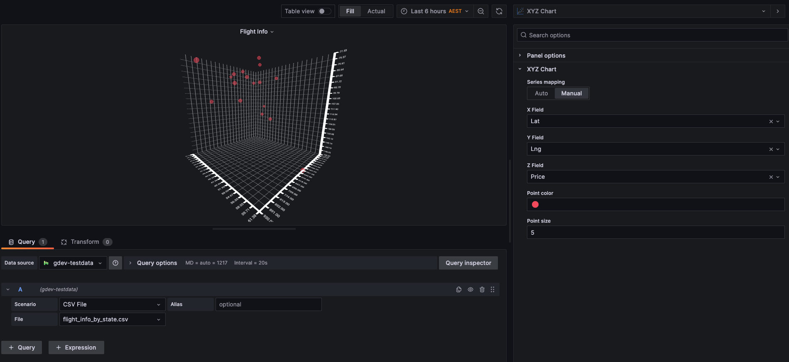789x362 pixels.
Task: Open the data source help icon
Action: point(115,263)
